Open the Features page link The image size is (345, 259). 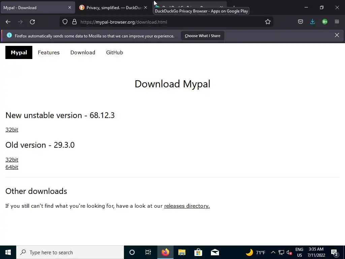coord(49,52)
